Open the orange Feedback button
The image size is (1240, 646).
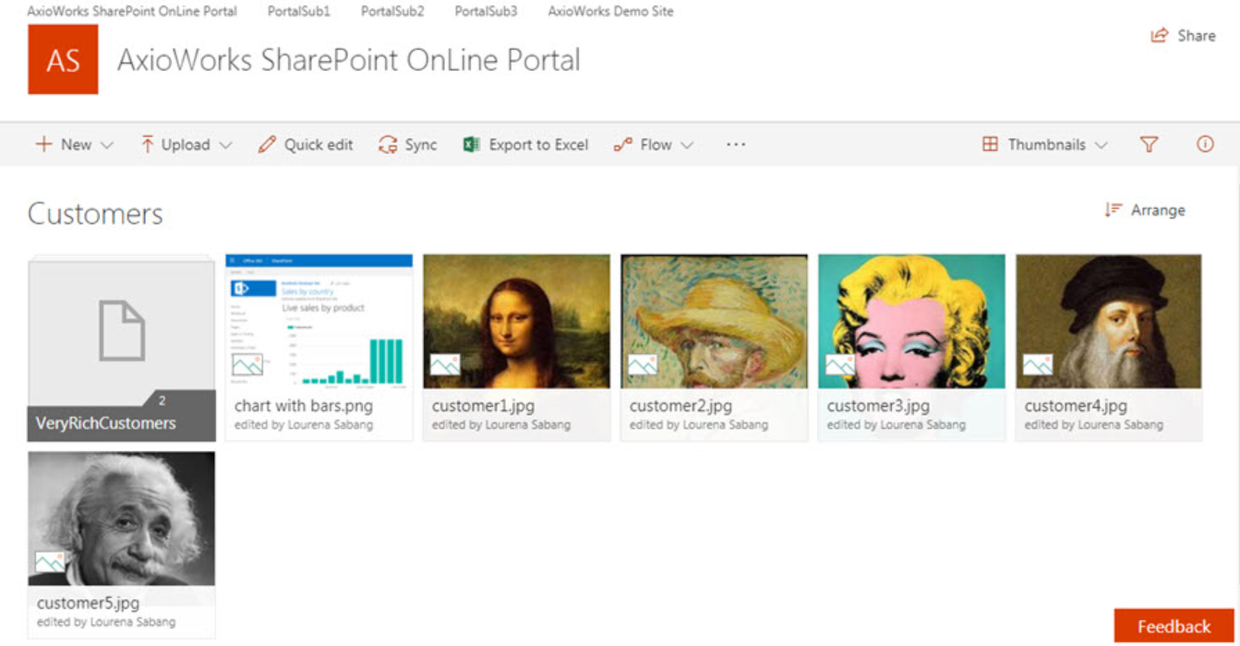pos(1174,626)
